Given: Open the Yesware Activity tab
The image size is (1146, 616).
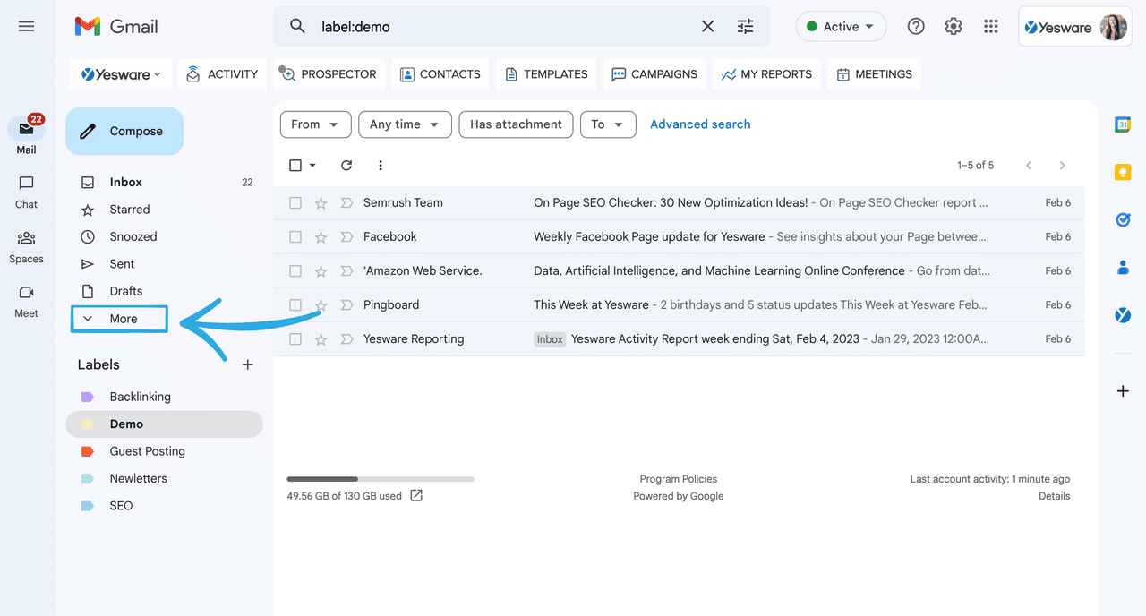Looking at the screenshot, I should point(221,74).
